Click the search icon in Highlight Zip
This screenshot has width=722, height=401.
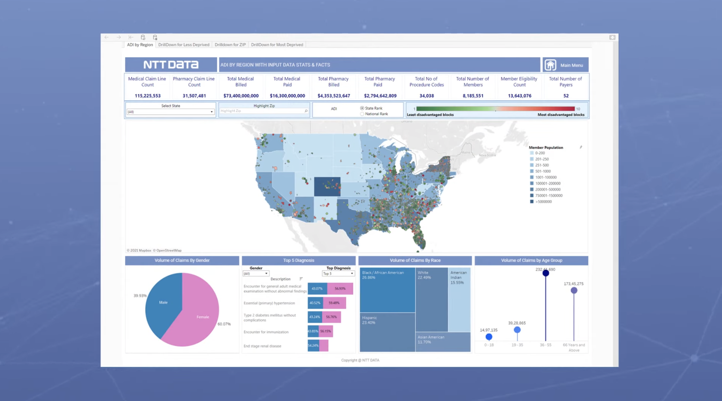point(306,111)
